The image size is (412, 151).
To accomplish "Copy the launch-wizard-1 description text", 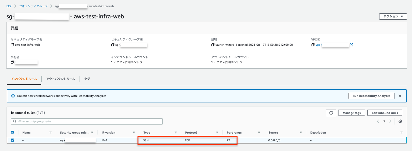I will pos(213,45).
